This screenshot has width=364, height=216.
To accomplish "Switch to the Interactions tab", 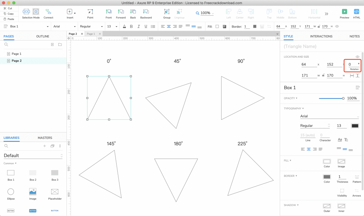I will [321, 36].
